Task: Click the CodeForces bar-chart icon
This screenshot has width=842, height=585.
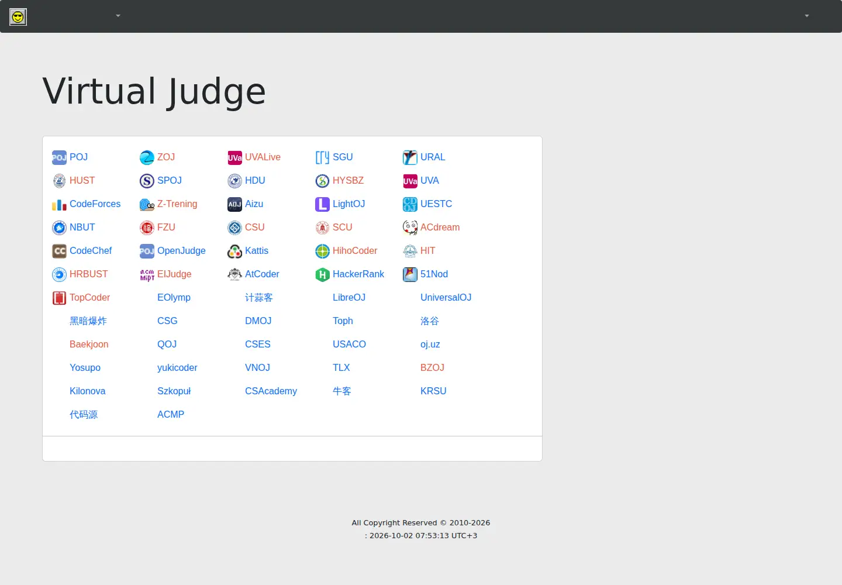Action: click(59, 204)
